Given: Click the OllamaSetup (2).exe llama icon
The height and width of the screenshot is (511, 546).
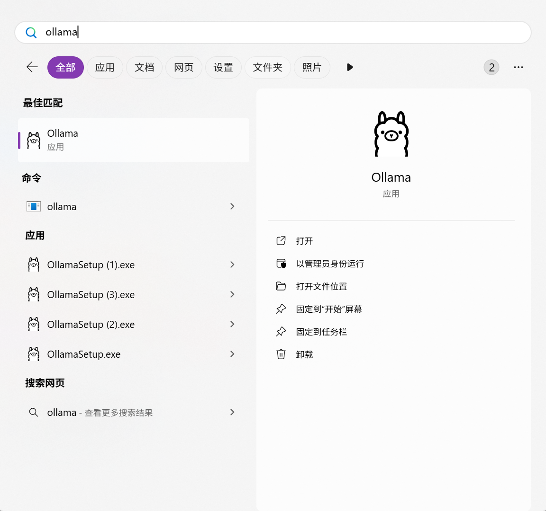Looking at the screenshot, I should (33, 324).
